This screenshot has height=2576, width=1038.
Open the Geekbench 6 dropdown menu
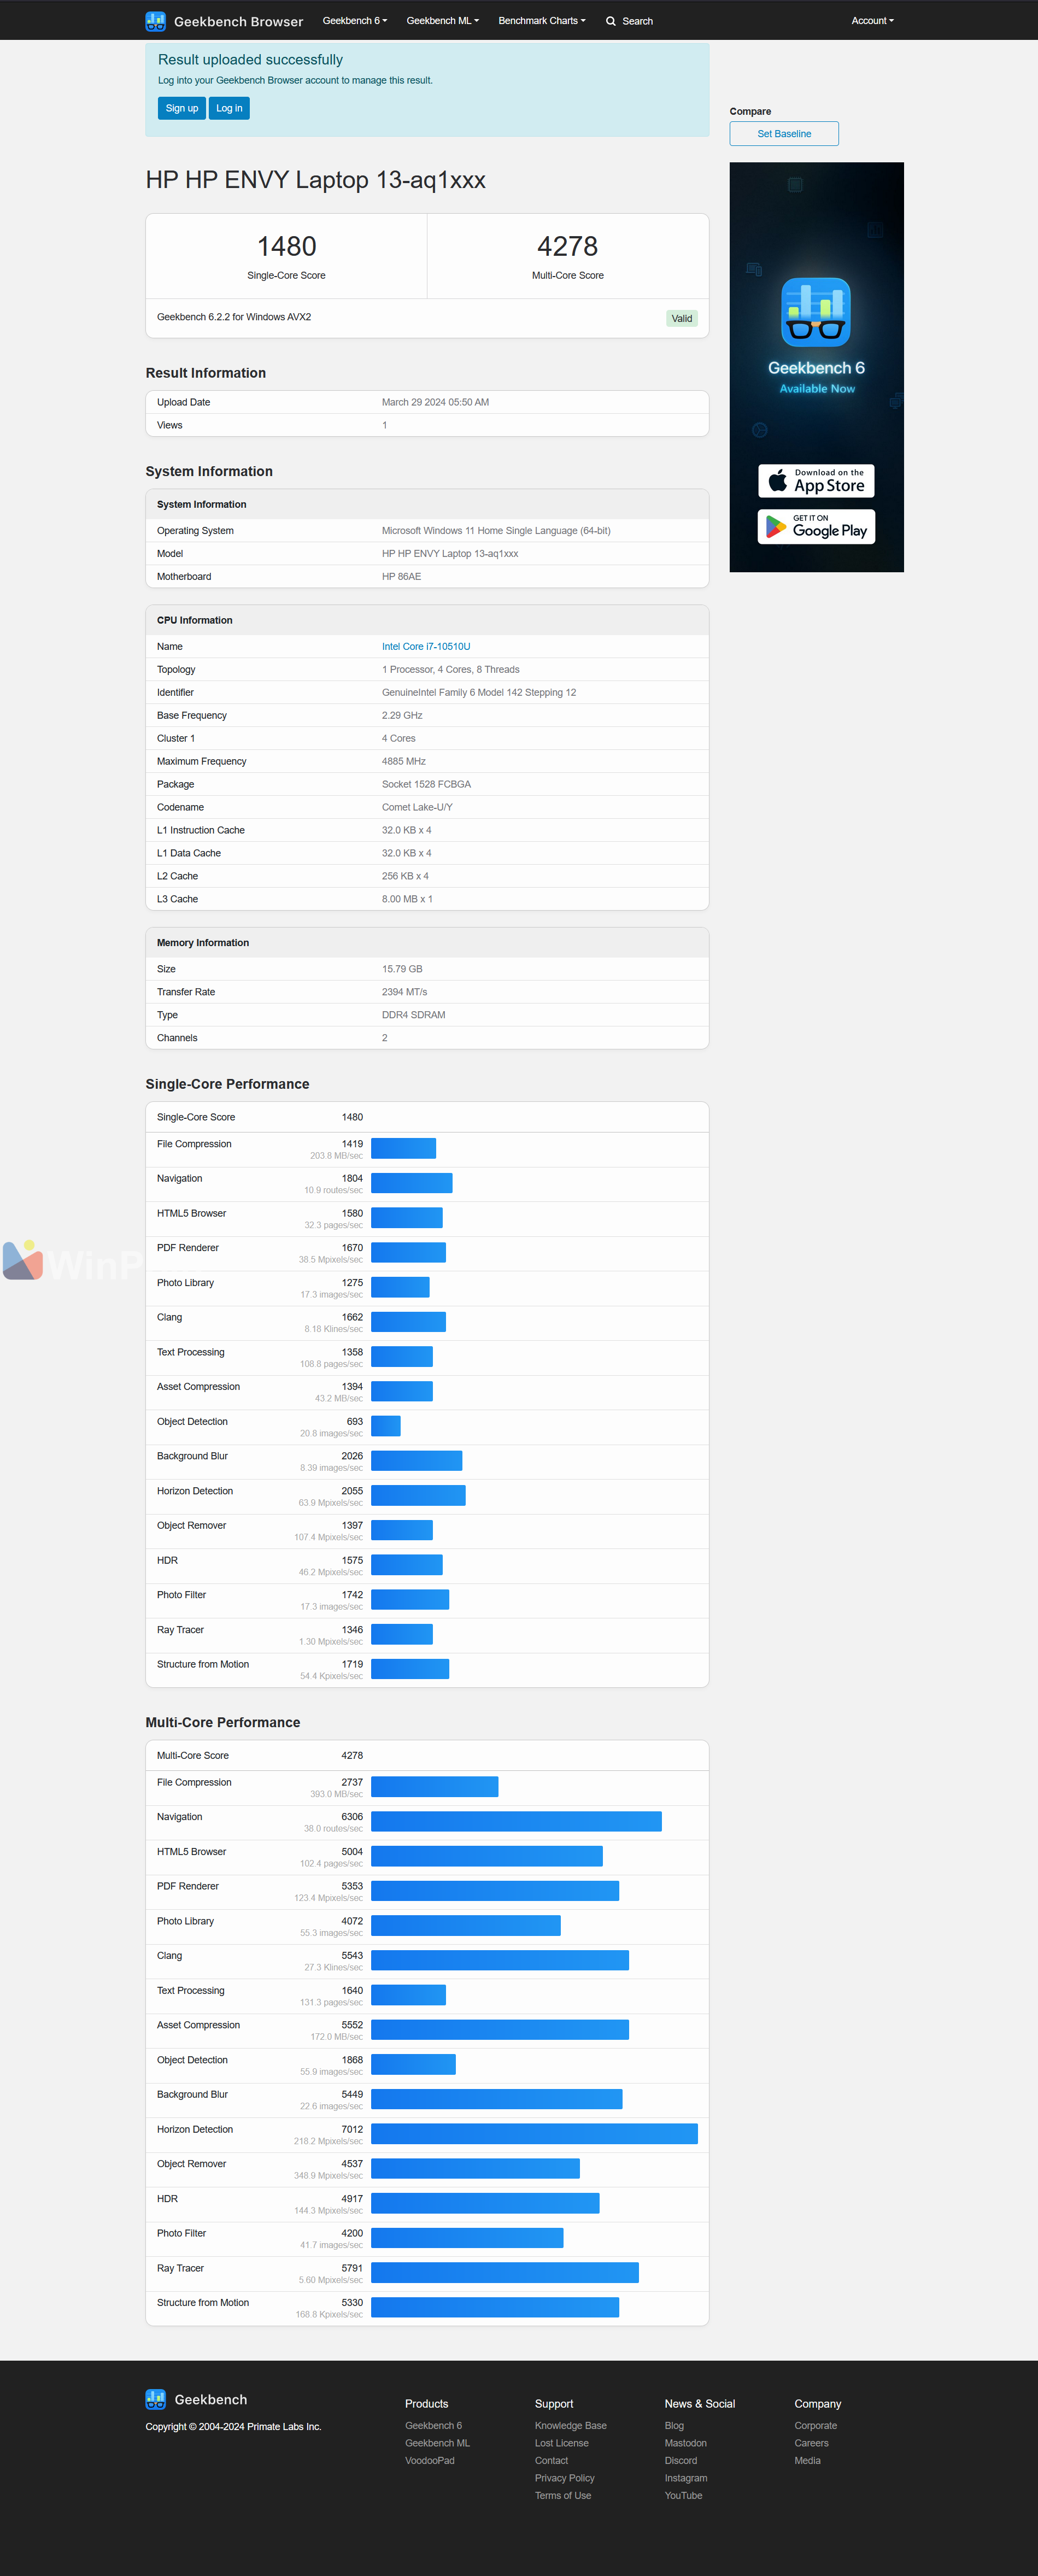[355, 21]
